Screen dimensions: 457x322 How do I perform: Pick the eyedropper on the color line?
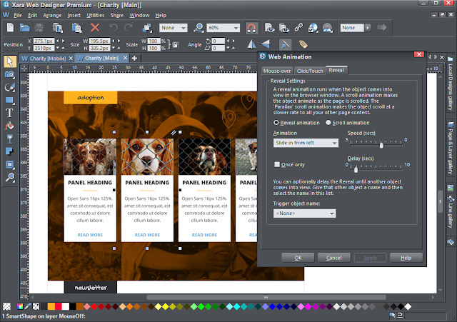click(28, 306)
